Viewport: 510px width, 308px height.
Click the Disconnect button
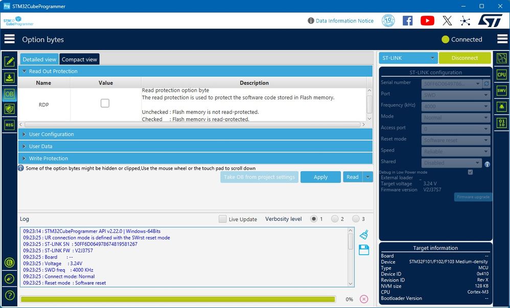coord(465,58)
